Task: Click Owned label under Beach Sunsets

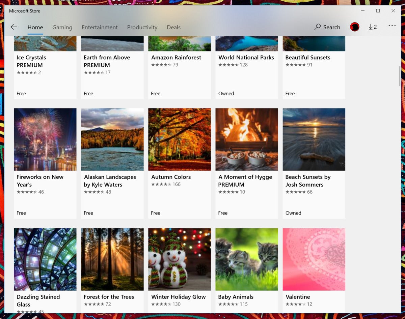Action: point(293,213)
